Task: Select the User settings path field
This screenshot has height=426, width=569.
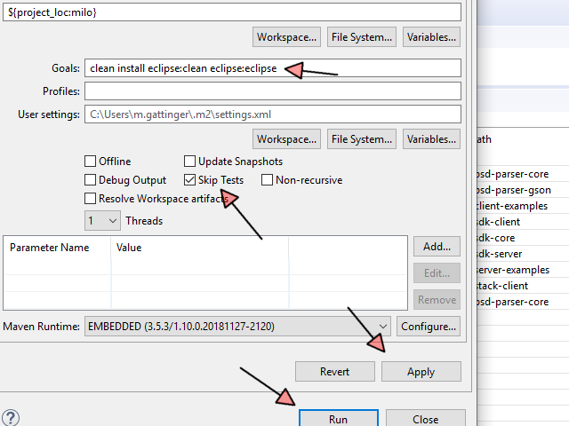Action: point(273,114)
